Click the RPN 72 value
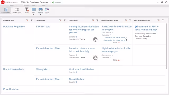Viewport: 169px width, 95px height. [119, 43]
